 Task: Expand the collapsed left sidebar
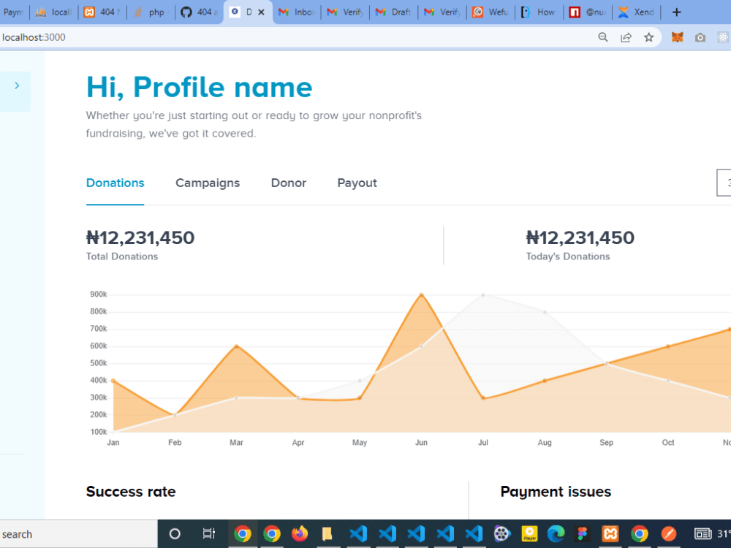coord(15,84)
